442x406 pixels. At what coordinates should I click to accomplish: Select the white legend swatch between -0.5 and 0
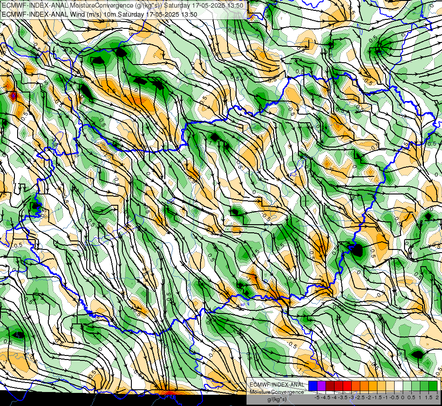click(399, 386)
